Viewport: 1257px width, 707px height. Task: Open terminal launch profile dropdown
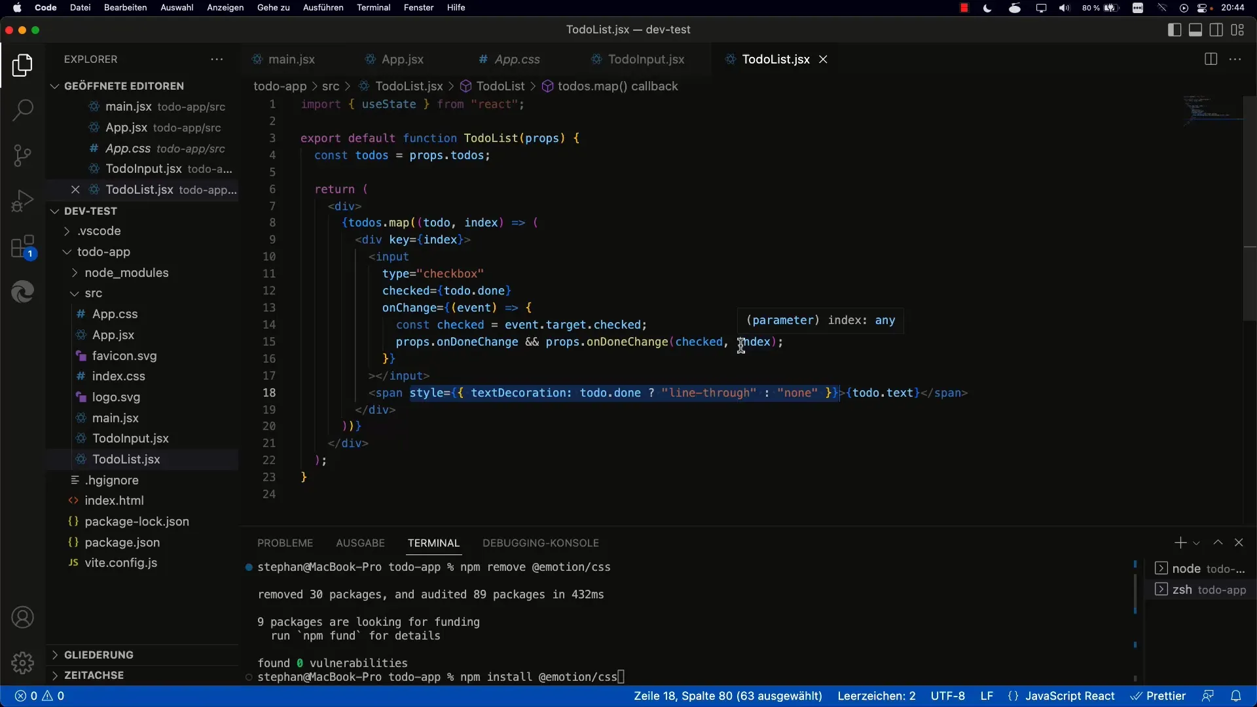point(1196,543)
